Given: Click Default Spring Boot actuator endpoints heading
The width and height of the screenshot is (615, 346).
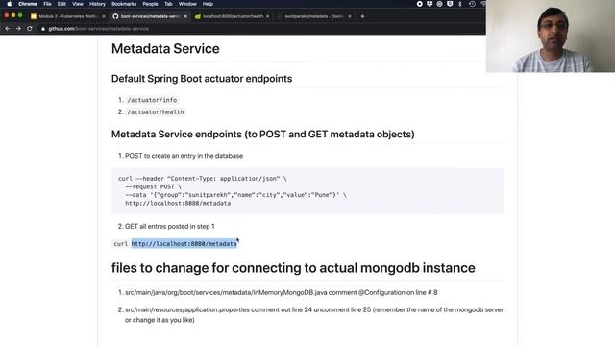Looking at the screenshot, I should pyautogui.click(x=202, y=79).
